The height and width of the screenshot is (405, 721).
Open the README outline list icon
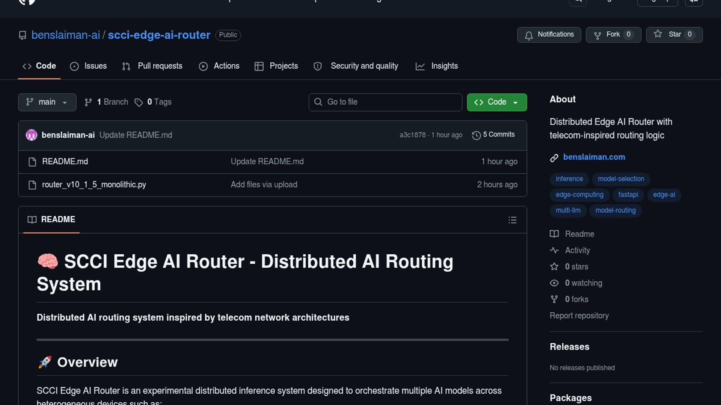pyautogui.click(x=512, y=220)
